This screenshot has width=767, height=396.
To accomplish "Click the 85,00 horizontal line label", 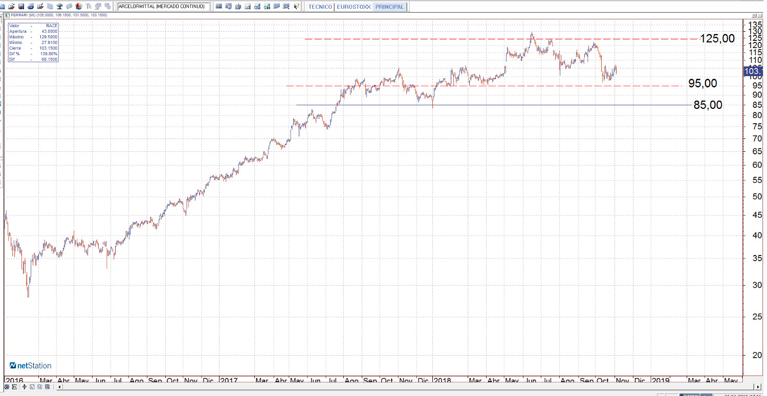I will click(x=708, y=105).
